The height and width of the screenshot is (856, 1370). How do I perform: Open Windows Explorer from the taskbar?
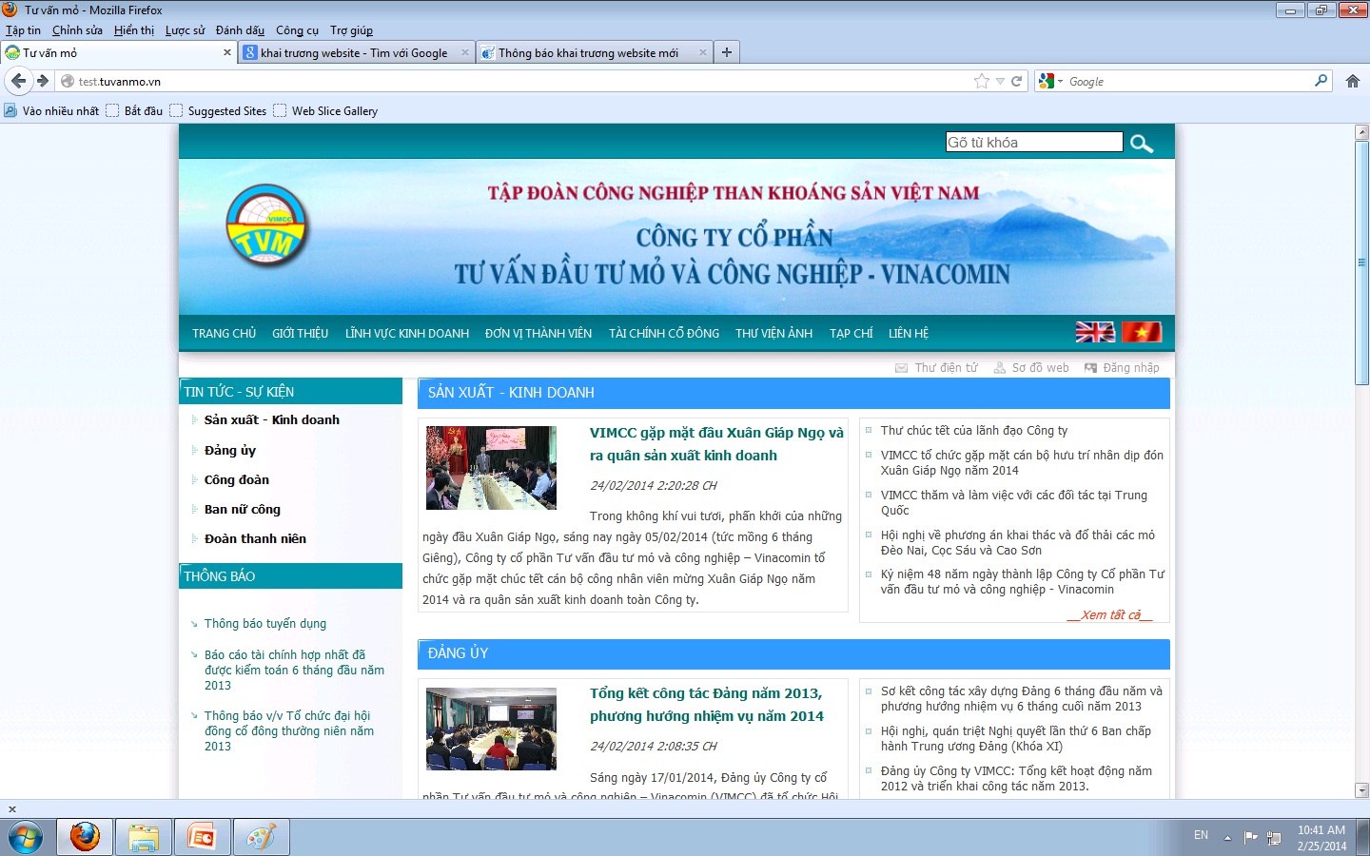tap(144, 837)
